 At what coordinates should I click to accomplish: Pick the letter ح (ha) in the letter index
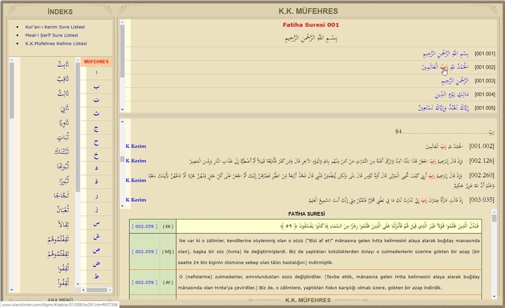coord(96,142)
